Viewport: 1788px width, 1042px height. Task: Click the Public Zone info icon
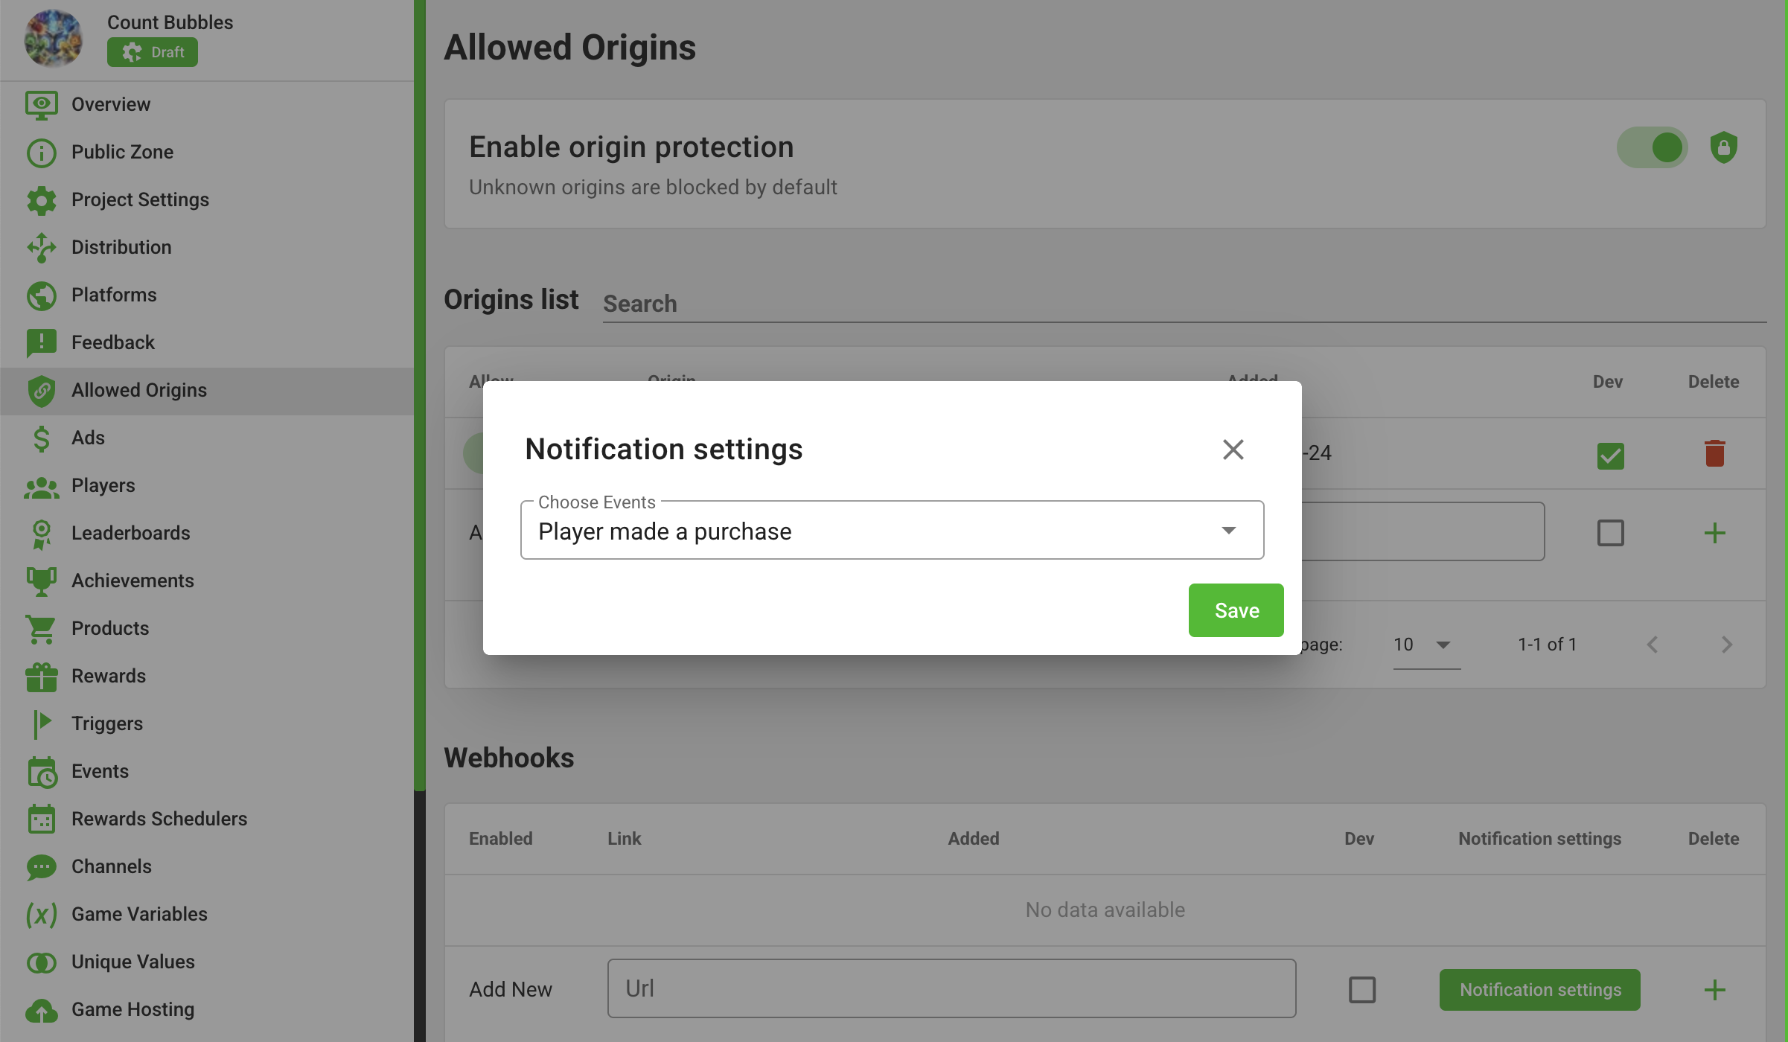point(42,153)
